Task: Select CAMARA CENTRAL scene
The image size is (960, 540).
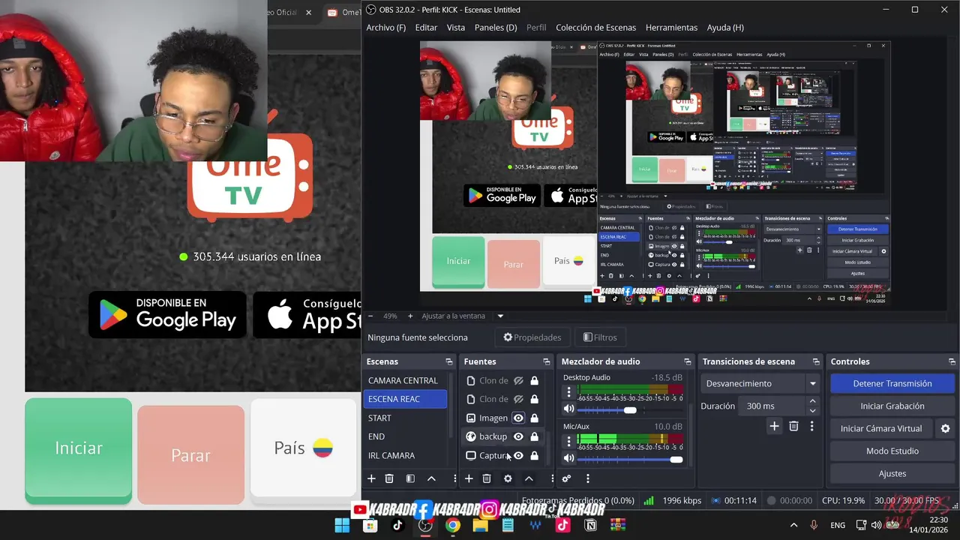Action: 405,380
